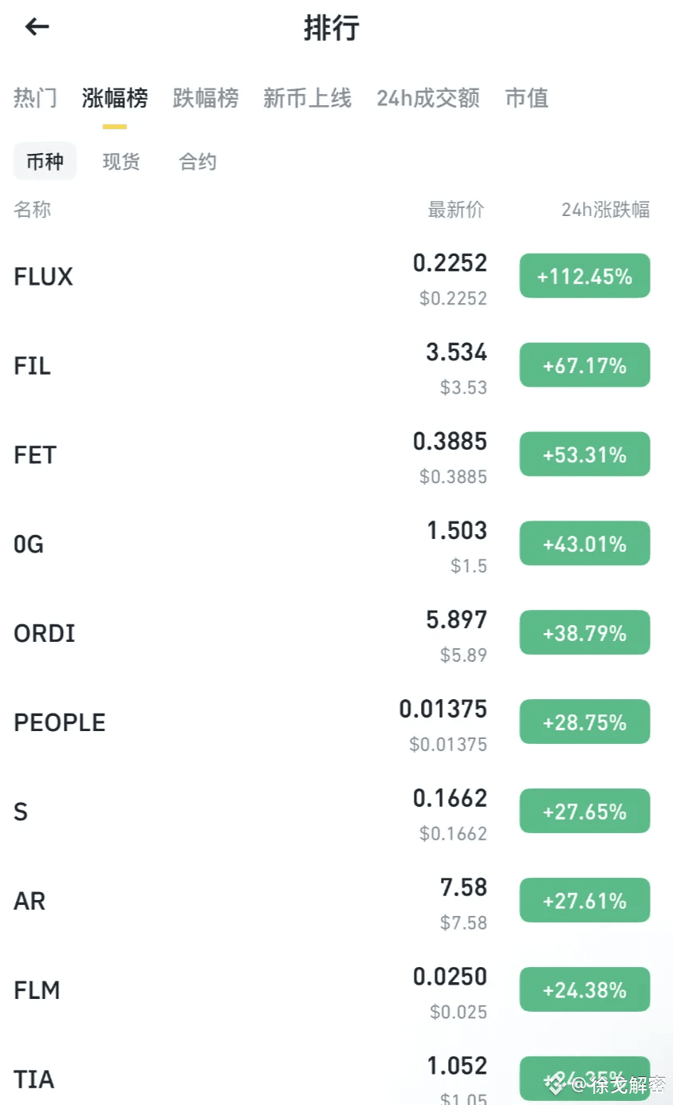Sort by the 名称 column header
The height and width of the screenshot is (1105, 673).
click(33, 210)
